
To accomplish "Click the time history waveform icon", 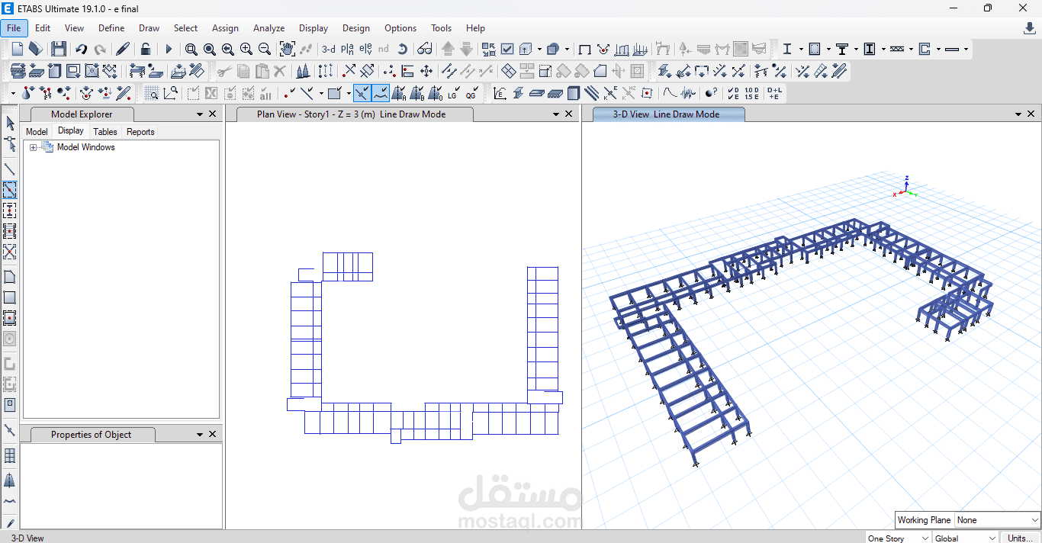I will [688, 93].
